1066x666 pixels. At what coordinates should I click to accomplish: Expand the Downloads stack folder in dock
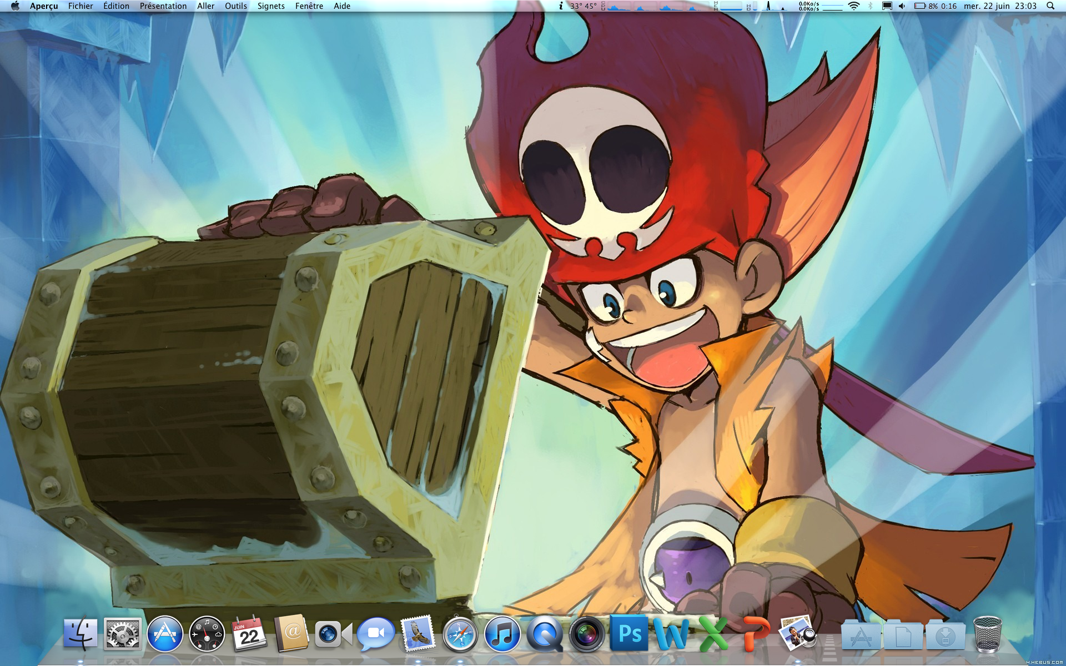point(945,635)
